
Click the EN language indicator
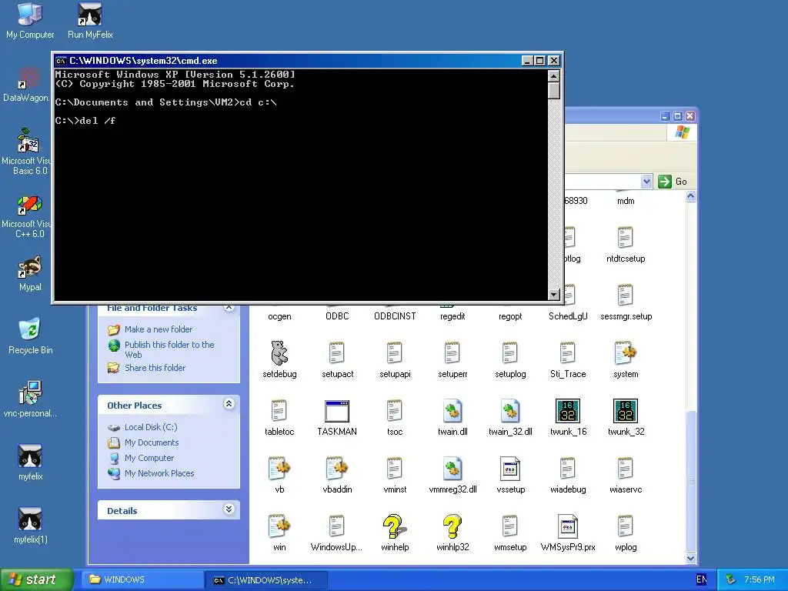[x=702, y=579]
